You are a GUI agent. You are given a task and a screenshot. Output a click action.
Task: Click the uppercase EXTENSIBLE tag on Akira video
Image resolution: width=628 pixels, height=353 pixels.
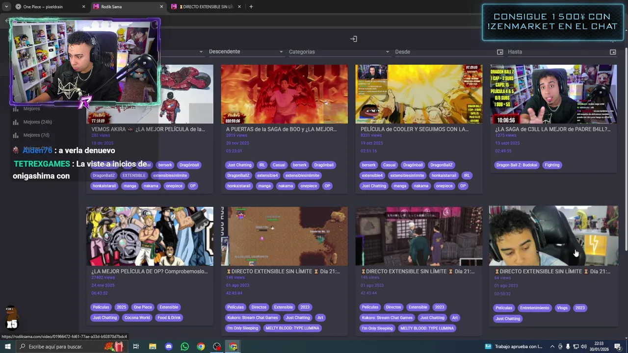tap(134, 176)
